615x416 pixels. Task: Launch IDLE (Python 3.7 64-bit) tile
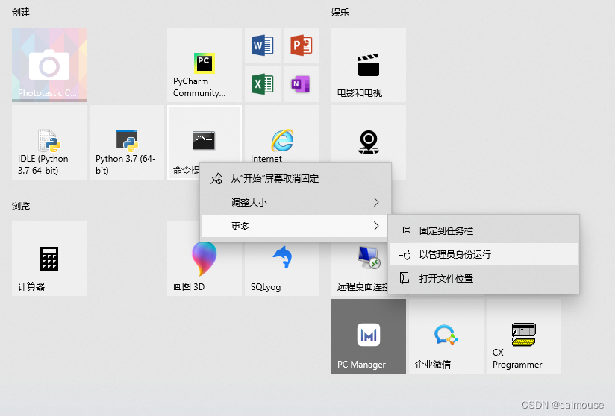49,142
